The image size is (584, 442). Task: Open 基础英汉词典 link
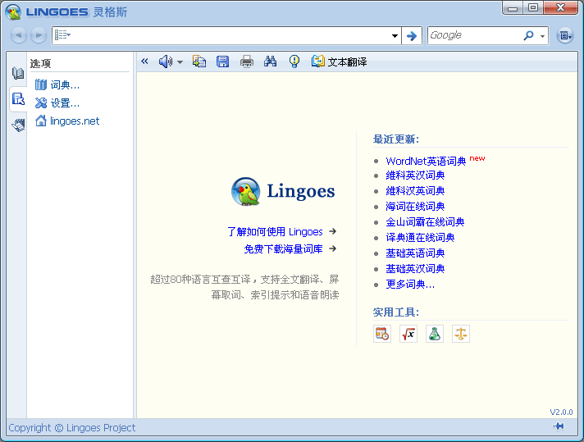pyautogui.click(x=415, y=268)
